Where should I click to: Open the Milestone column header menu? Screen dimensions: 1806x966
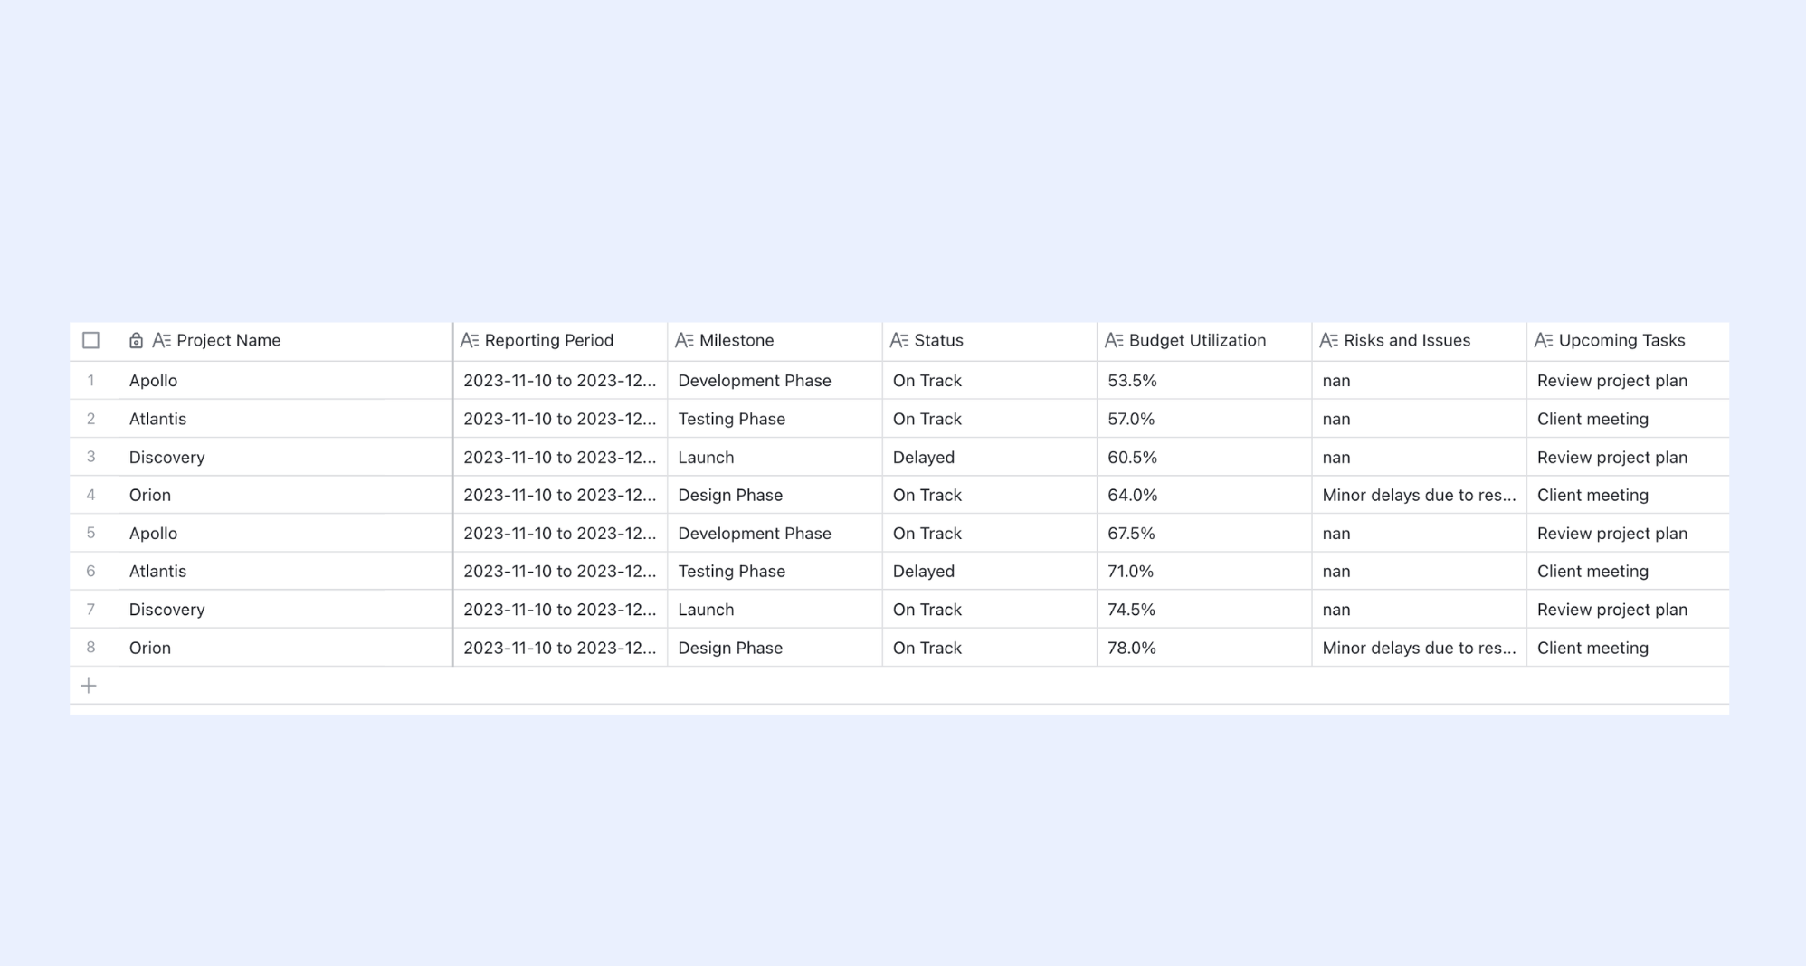click(775, 341)
